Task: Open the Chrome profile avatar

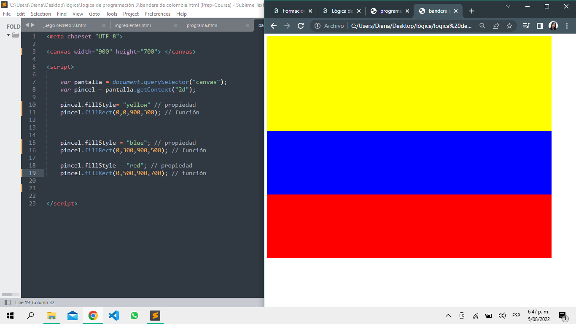Action: (x=553, y=26)
